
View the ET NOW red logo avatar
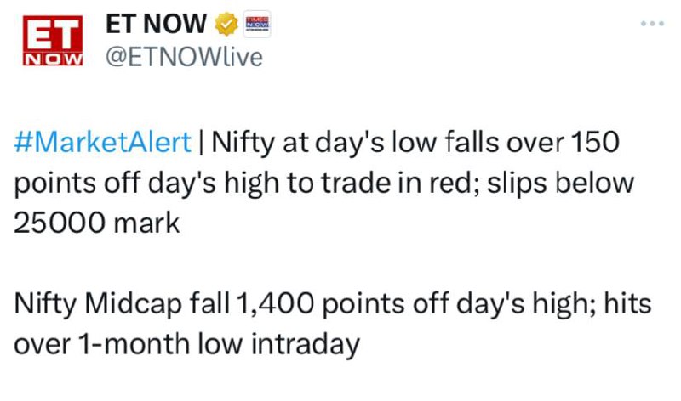(x=53, y=40)
